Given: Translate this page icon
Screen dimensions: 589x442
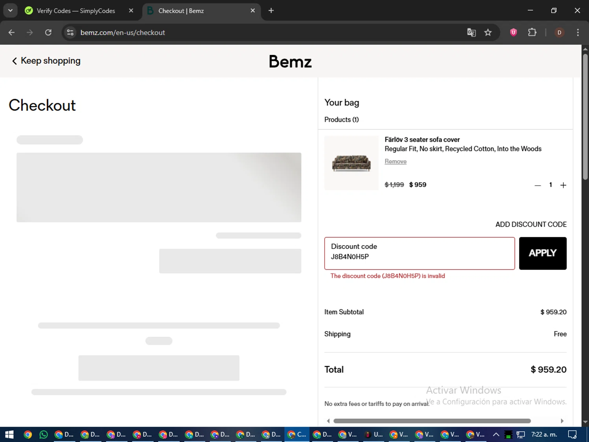Looking at the screenshot, I should click(471, 33).
